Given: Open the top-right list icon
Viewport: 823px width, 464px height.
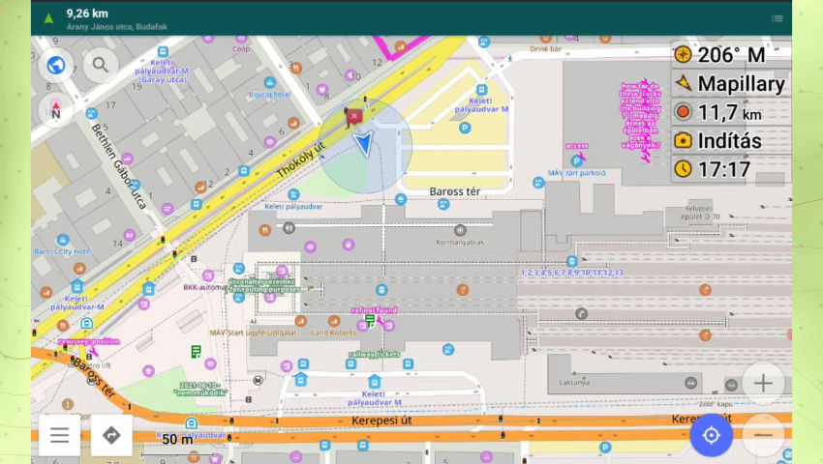Looking at the screenshot, I should (x=777, y=19).
